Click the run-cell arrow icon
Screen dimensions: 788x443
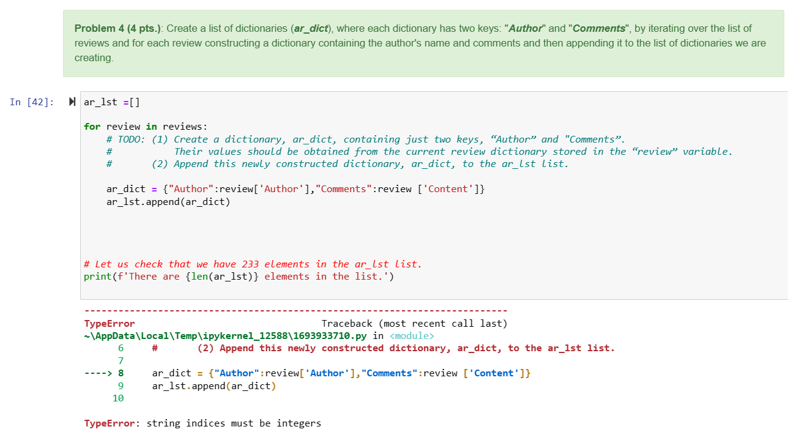click(x=72, y=102)
